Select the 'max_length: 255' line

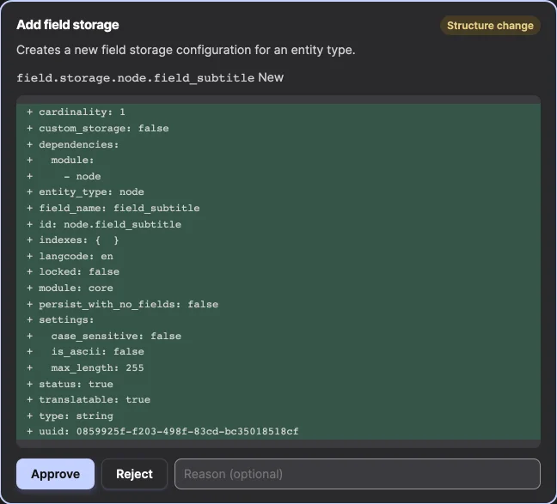coord(278,367)
